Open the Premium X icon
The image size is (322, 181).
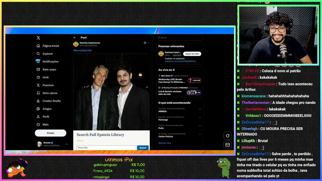coord(38,85)
